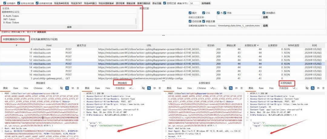
Task: Click the threshold field containing 50
Action: click(194, 3)
